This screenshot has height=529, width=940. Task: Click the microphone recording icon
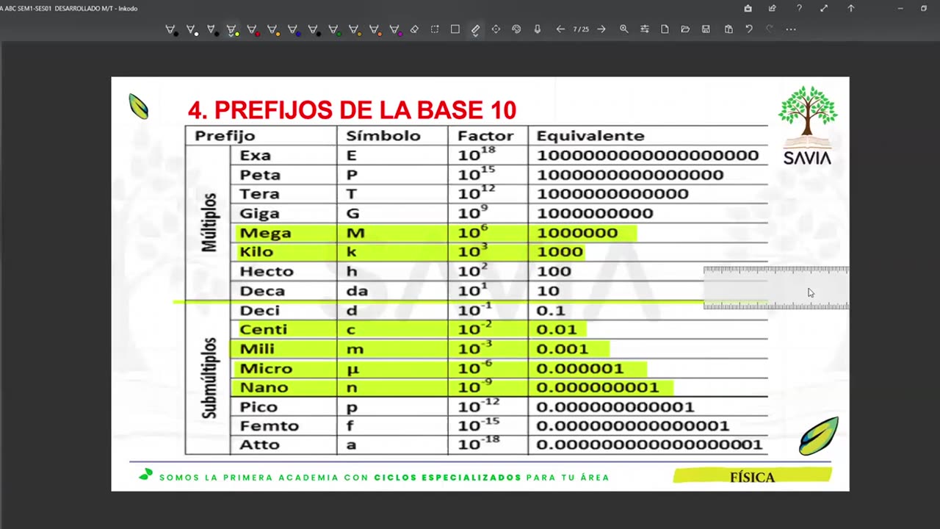click(x=538, y=29)
